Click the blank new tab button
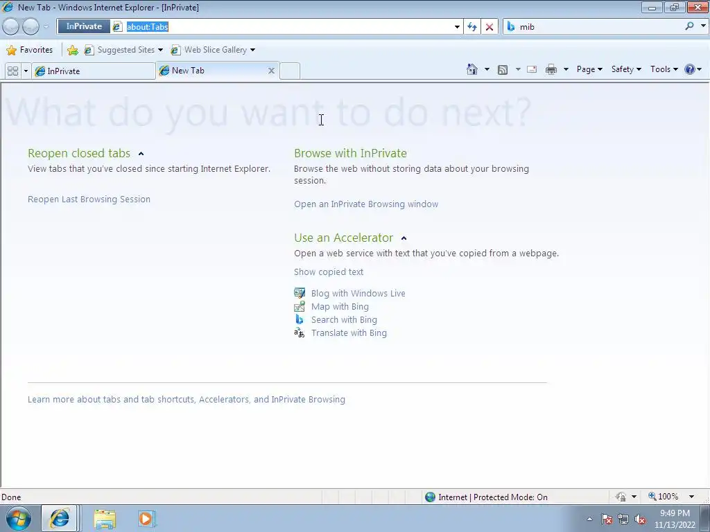 coord(290,71)
